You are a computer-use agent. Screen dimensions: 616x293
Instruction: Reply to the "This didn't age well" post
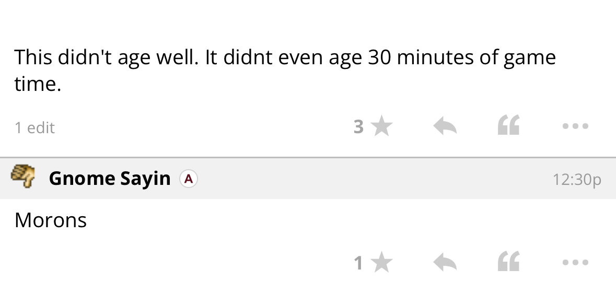click(x=445, y=126)
